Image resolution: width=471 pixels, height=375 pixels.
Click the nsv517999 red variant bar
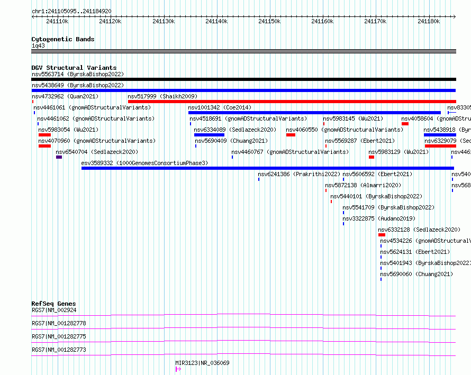(292, 102)
